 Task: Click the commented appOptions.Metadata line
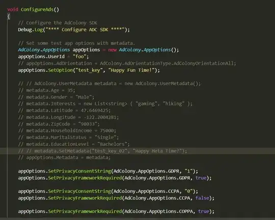(64, 157)
